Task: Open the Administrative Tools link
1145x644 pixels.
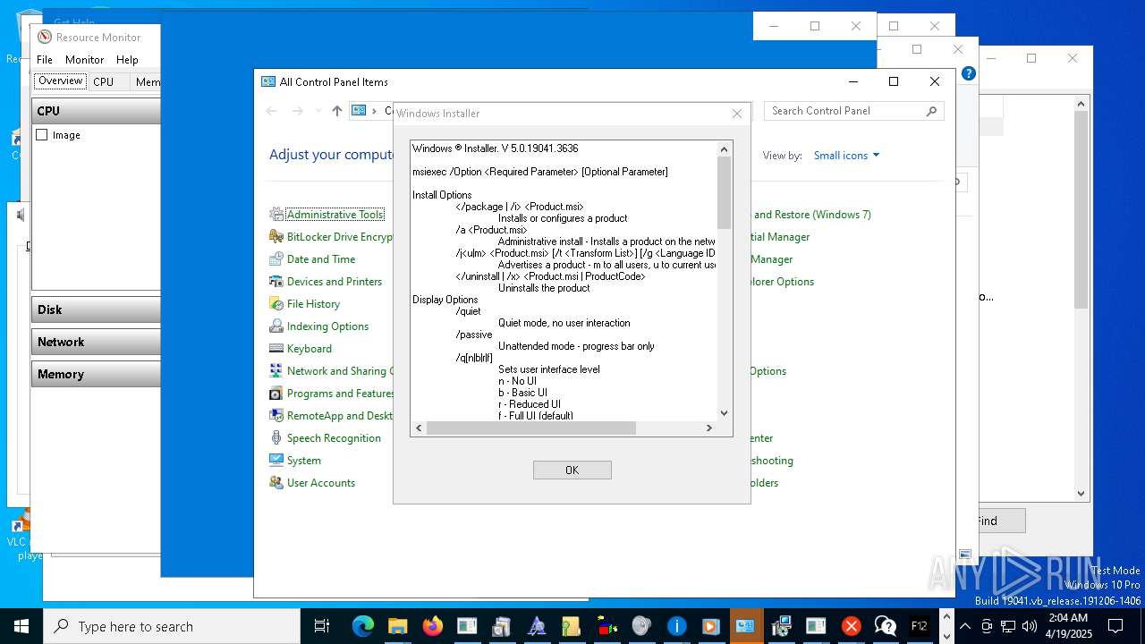Action: (335, 215)
